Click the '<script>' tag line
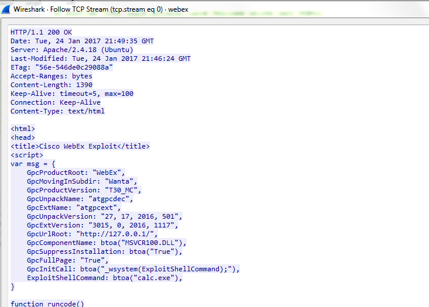This screenshot has width=429, height=307. click(x=27, y=155)
